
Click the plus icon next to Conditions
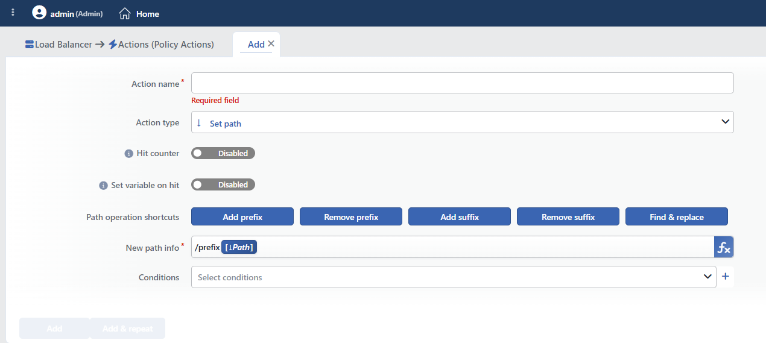tap(726, 277)
